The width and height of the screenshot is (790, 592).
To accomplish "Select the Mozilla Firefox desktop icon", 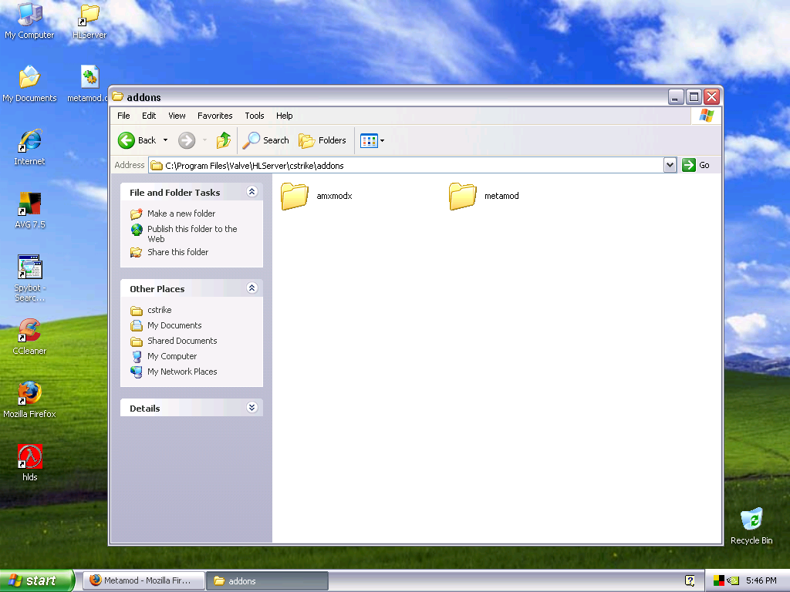I will click(x=30, y=400).
